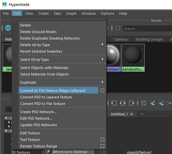Tear off the Edit menu via dotted bar
This screenshot has width=172, height=154.
(x=59, y=19)
